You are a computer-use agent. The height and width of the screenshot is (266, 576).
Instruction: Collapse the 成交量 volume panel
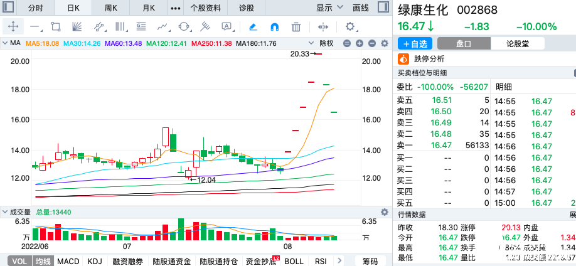(x=5, y=212)
